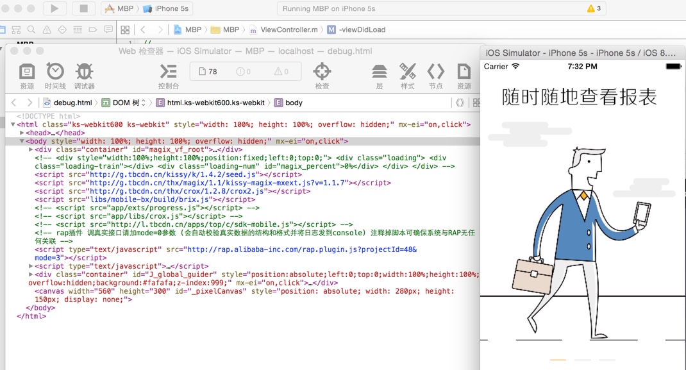
Task: Open the report navigator speech icon
Action: pos(108,29)
